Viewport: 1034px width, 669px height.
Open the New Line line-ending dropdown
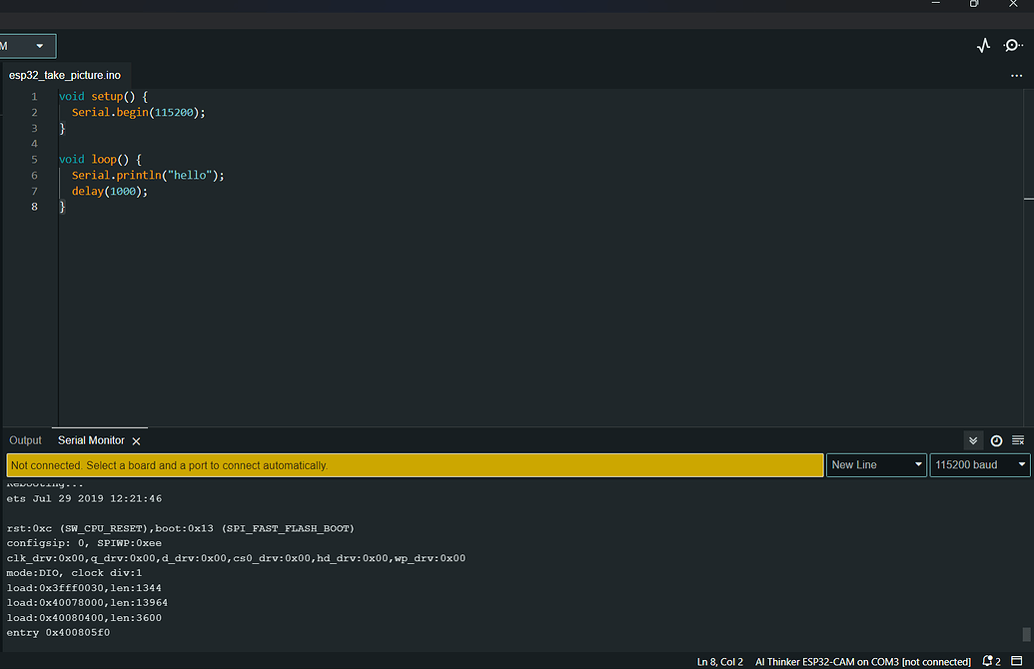point(875,464)
